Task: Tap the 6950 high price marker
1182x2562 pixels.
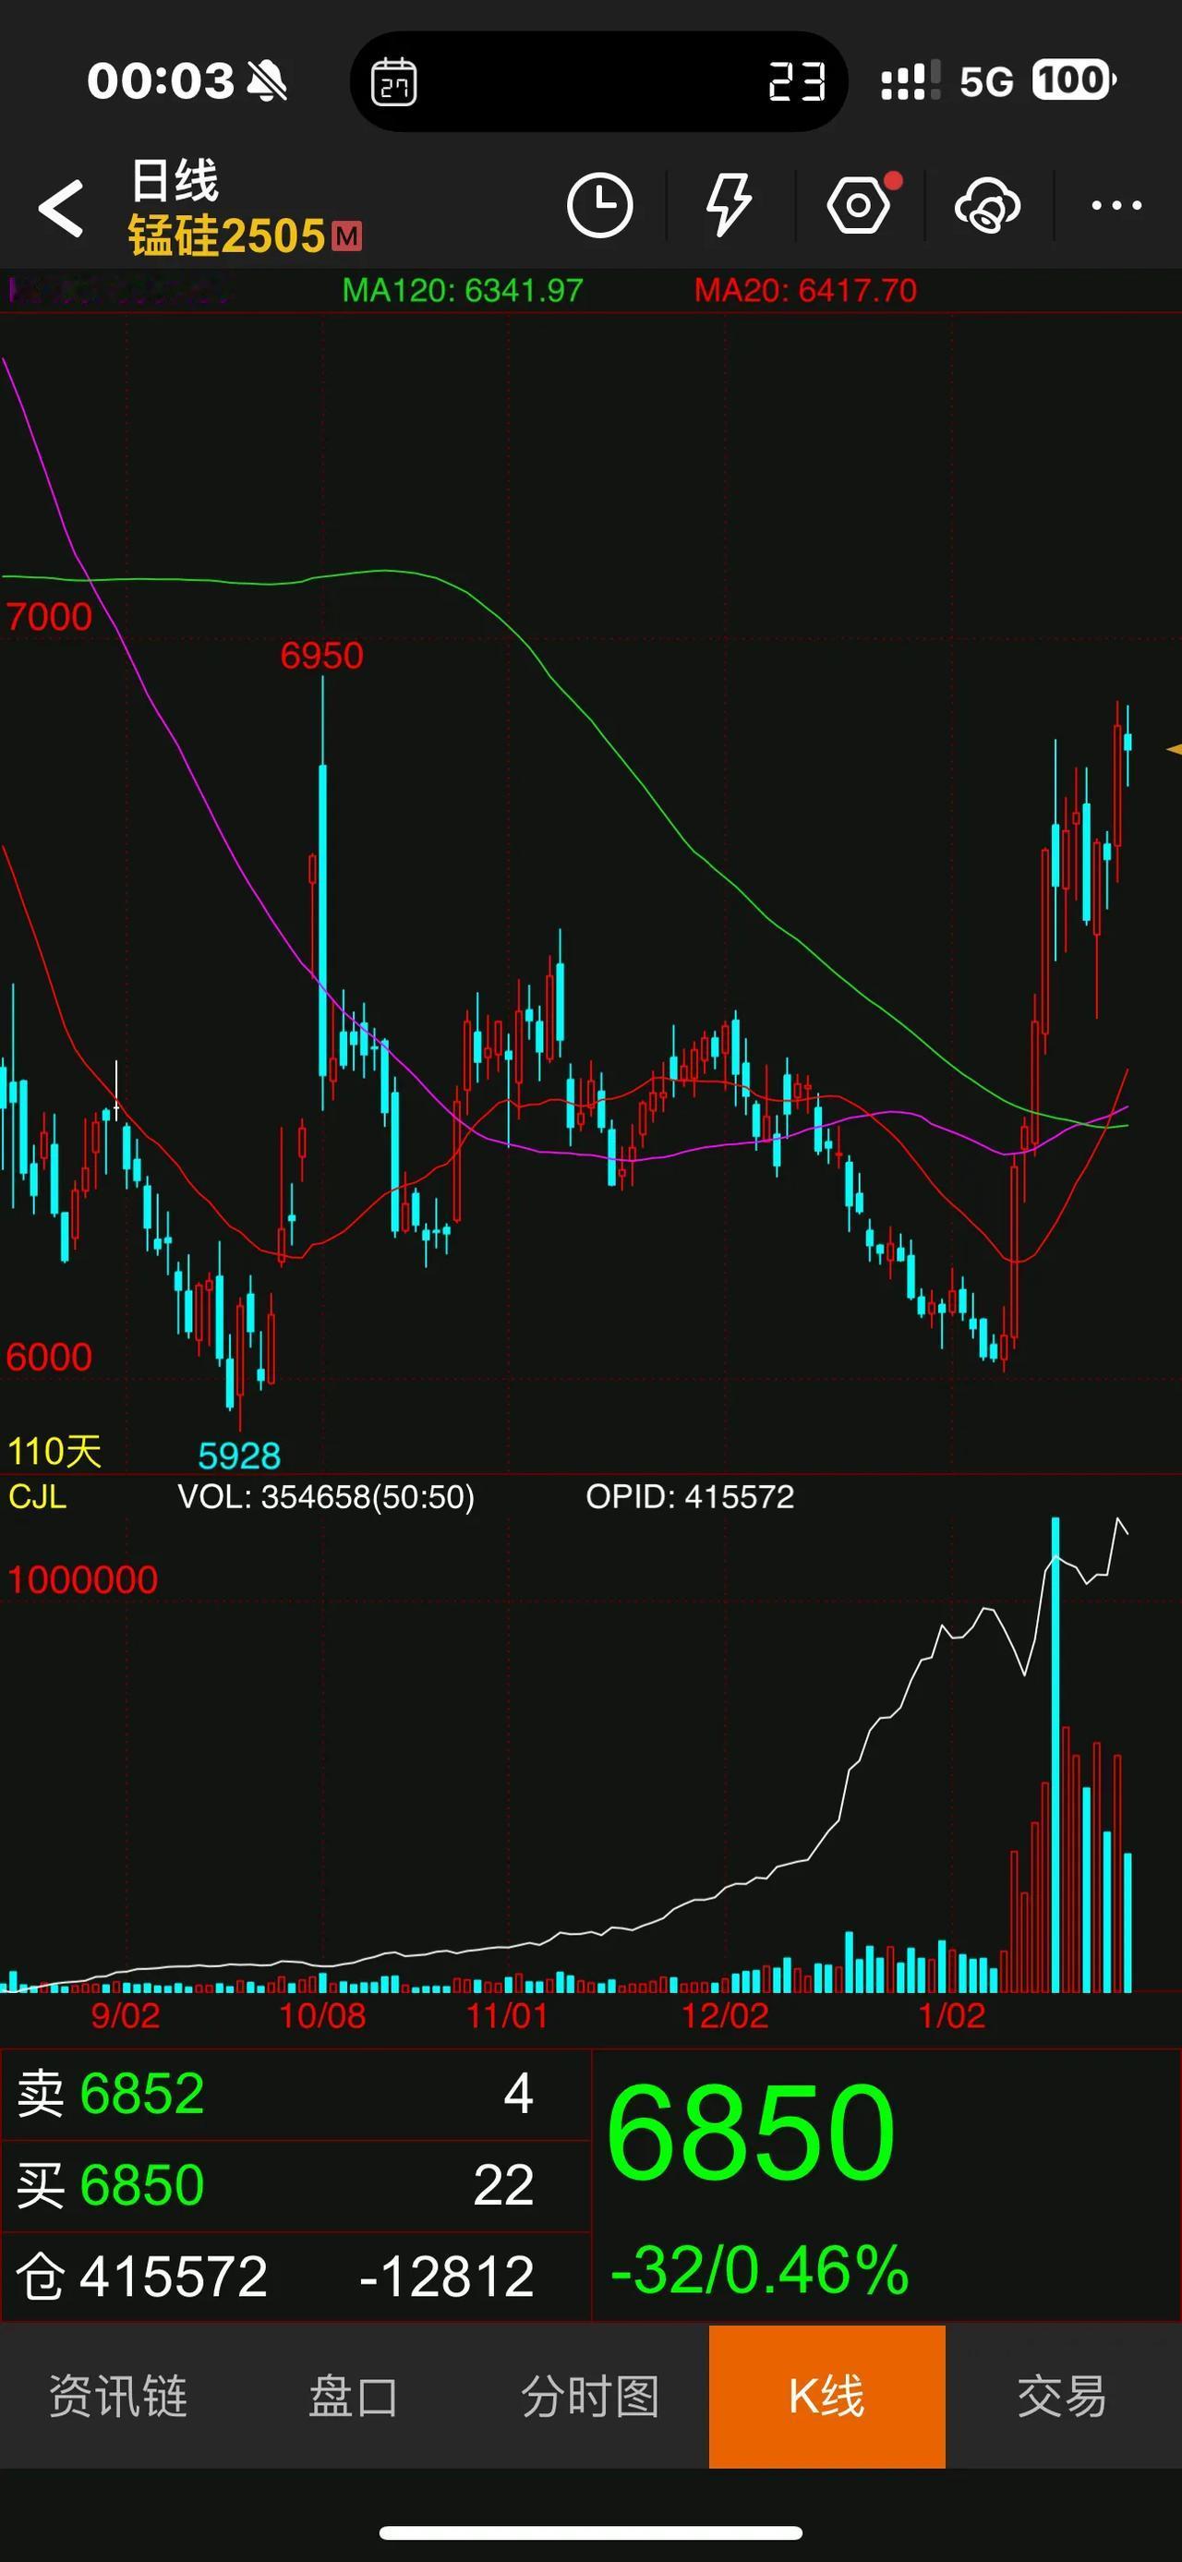Action: tap(321, 656)
